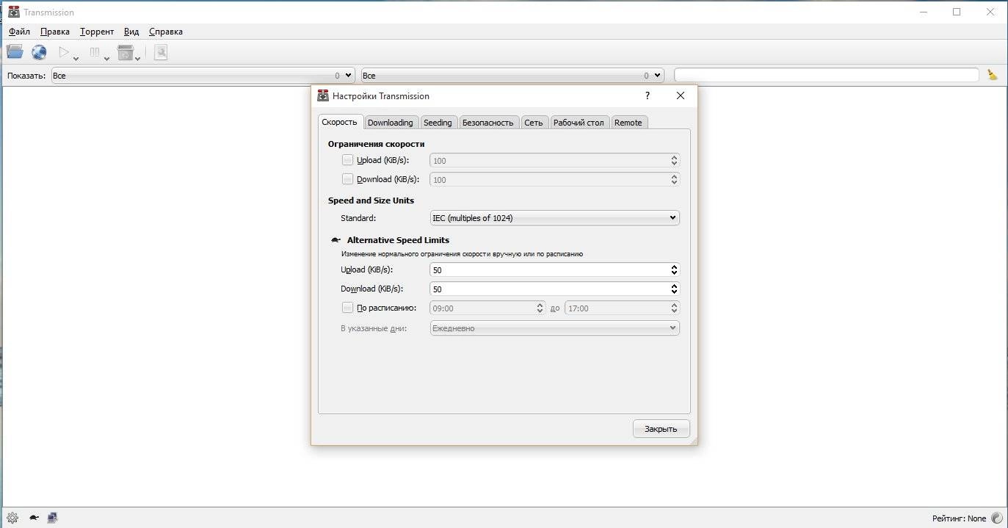Open a torrent file with the folder icon
This screenshot has height=528, width=1008.
15,52
